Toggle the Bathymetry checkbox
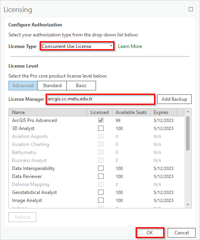The width and height of the screenshot is (200, 240). (x=101, y=152)
